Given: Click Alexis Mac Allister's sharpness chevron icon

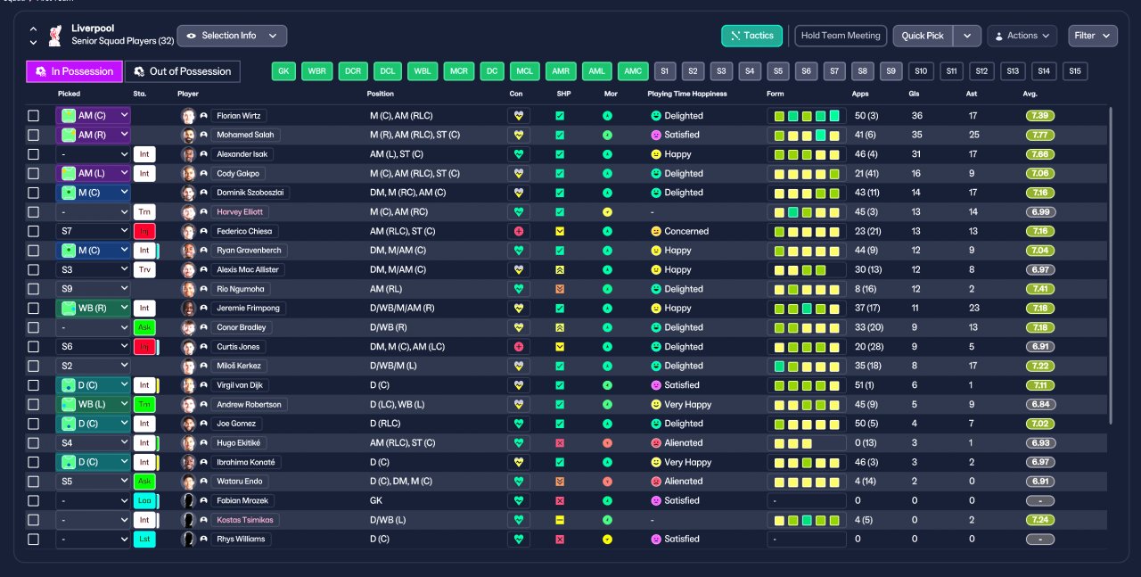Looking at the screenshot, I should point(560,269).
